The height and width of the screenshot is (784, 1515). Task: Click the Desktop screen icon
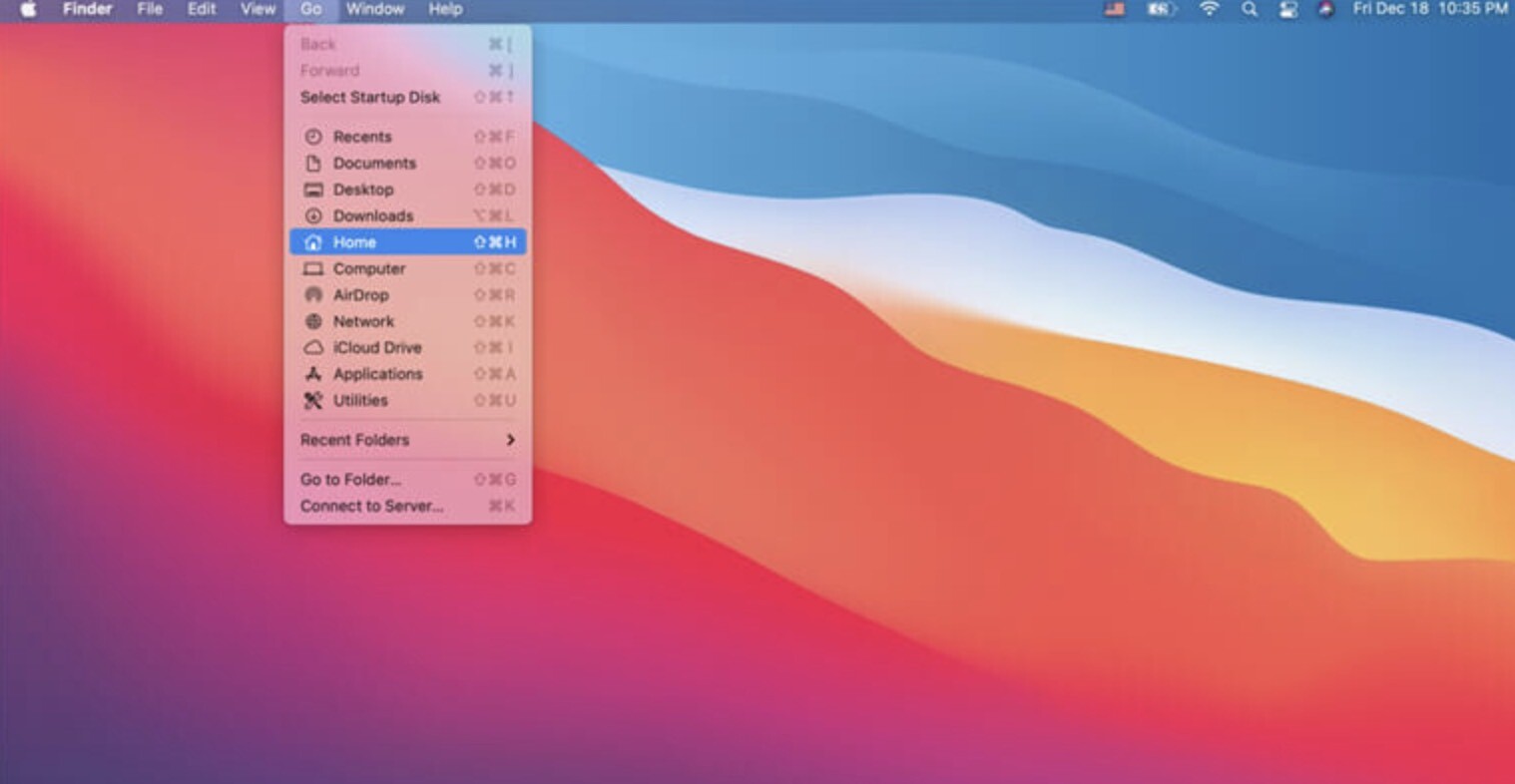pos(312,190)
